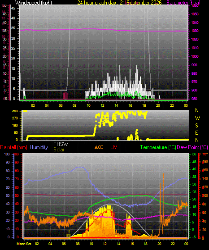Click the Solar legend label
The image size is (209, 250).
tap(59, 150)
